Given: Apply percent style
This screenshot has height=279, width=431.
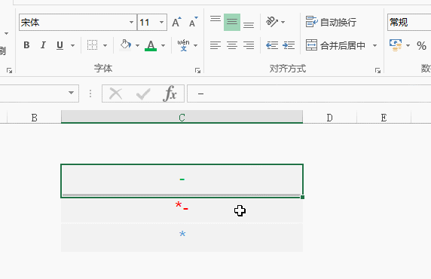Looking at the screenshot, I should (421, 45).
